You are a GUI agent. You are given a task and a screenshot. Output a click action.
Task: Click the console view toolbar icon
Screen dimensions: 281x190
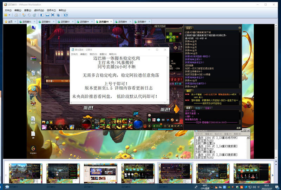tap(66, 15)
